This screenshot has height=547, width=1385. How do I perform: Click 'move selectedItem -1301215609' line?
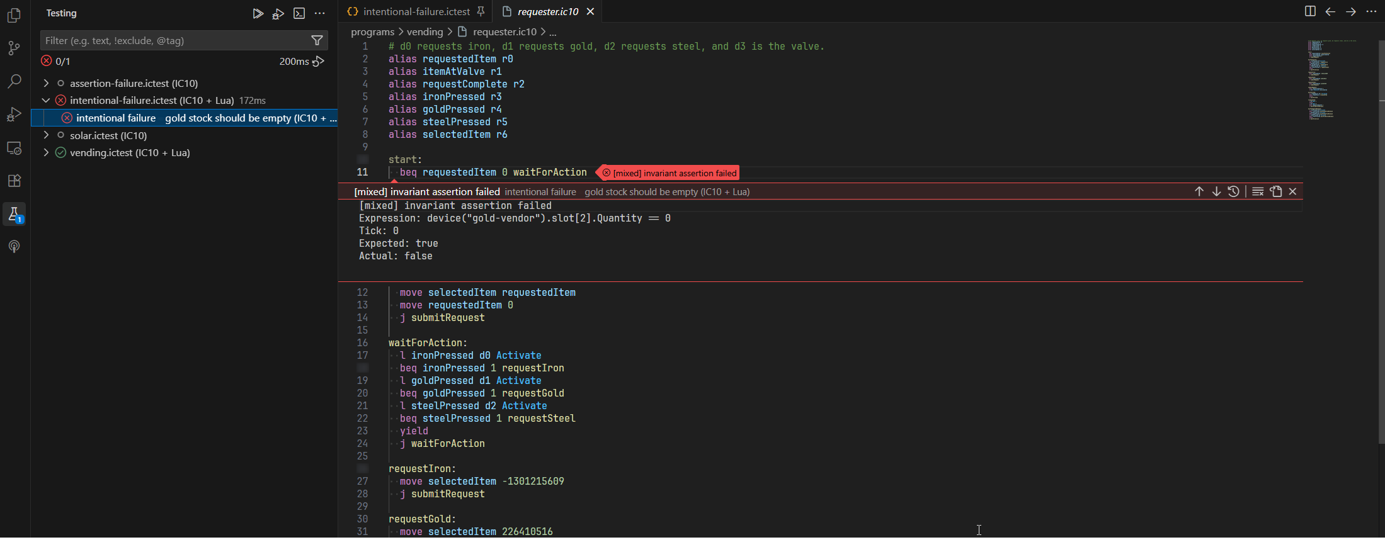tap(482, 482)
